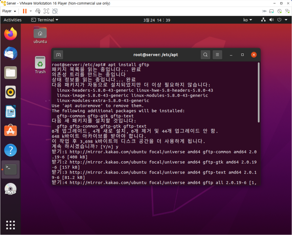The width and height of the screenshot is (292, 235).
Task: Click the "[Y/n] y" prompt line
Action: point(85,147)
